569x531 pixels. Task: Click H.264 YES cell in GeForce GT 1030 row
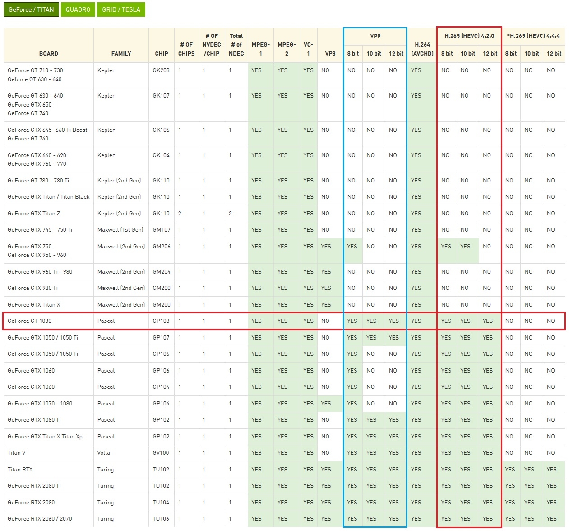(422, 321)
